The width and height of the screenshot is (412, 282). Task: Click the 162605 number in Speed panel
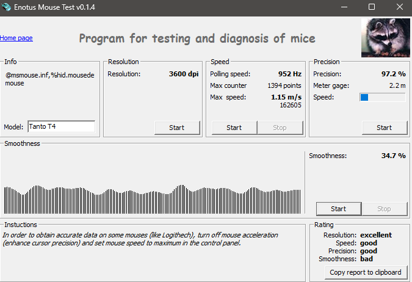(x=291, y=105)
